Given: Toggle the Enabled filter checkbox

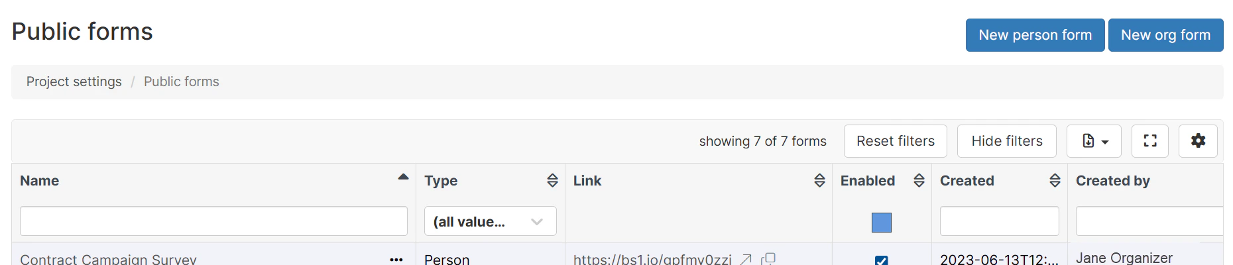Looking at the screenshot, I should (x=882, y=223).
